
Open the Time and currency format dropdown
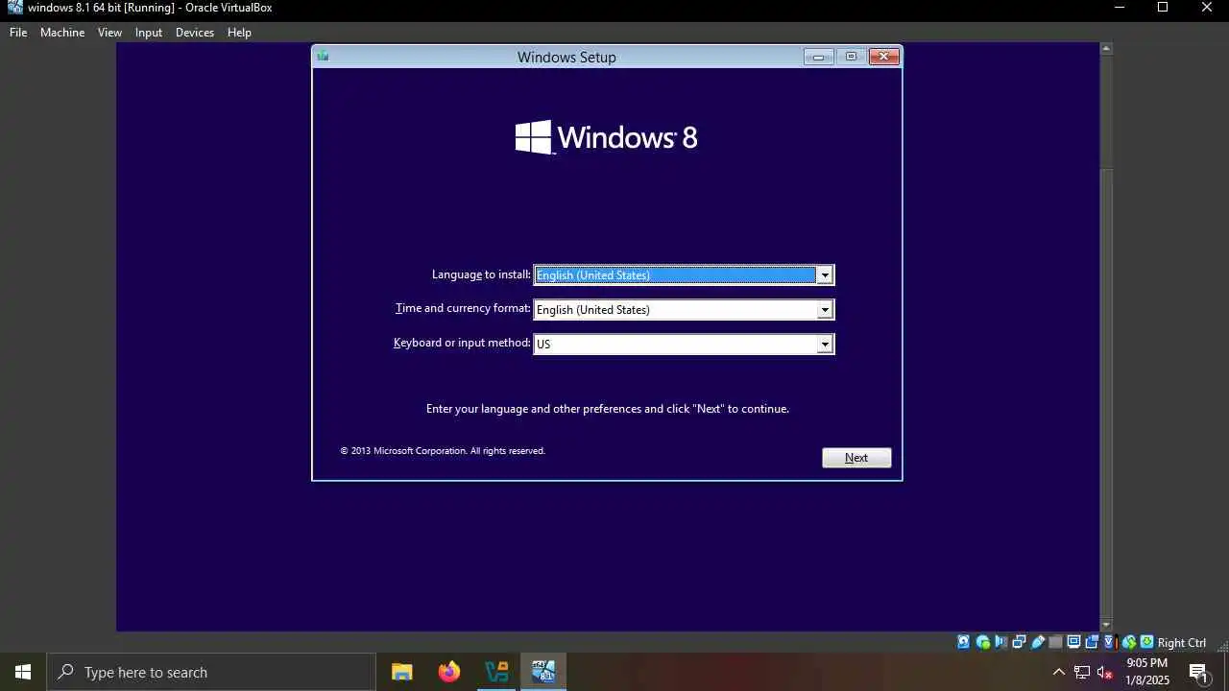click(x=825, y=310)
